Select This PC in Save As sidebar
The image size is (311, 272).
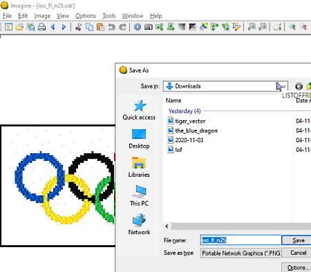pos(139,196)
